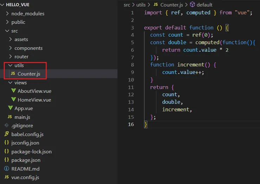Click the Babel icon beside babel.config.js

[x=6, y=134]
